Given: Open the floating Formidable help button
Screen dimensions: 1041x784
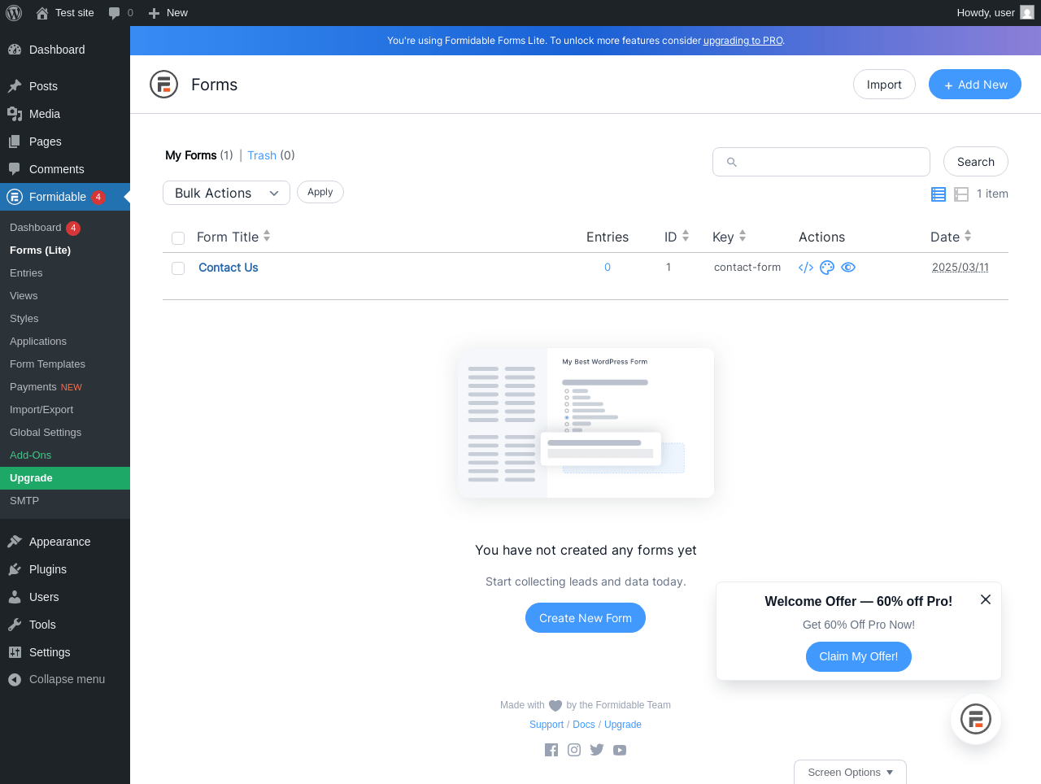Looking at the screenshot, I should pyautogui.click(x=976, y=719).
